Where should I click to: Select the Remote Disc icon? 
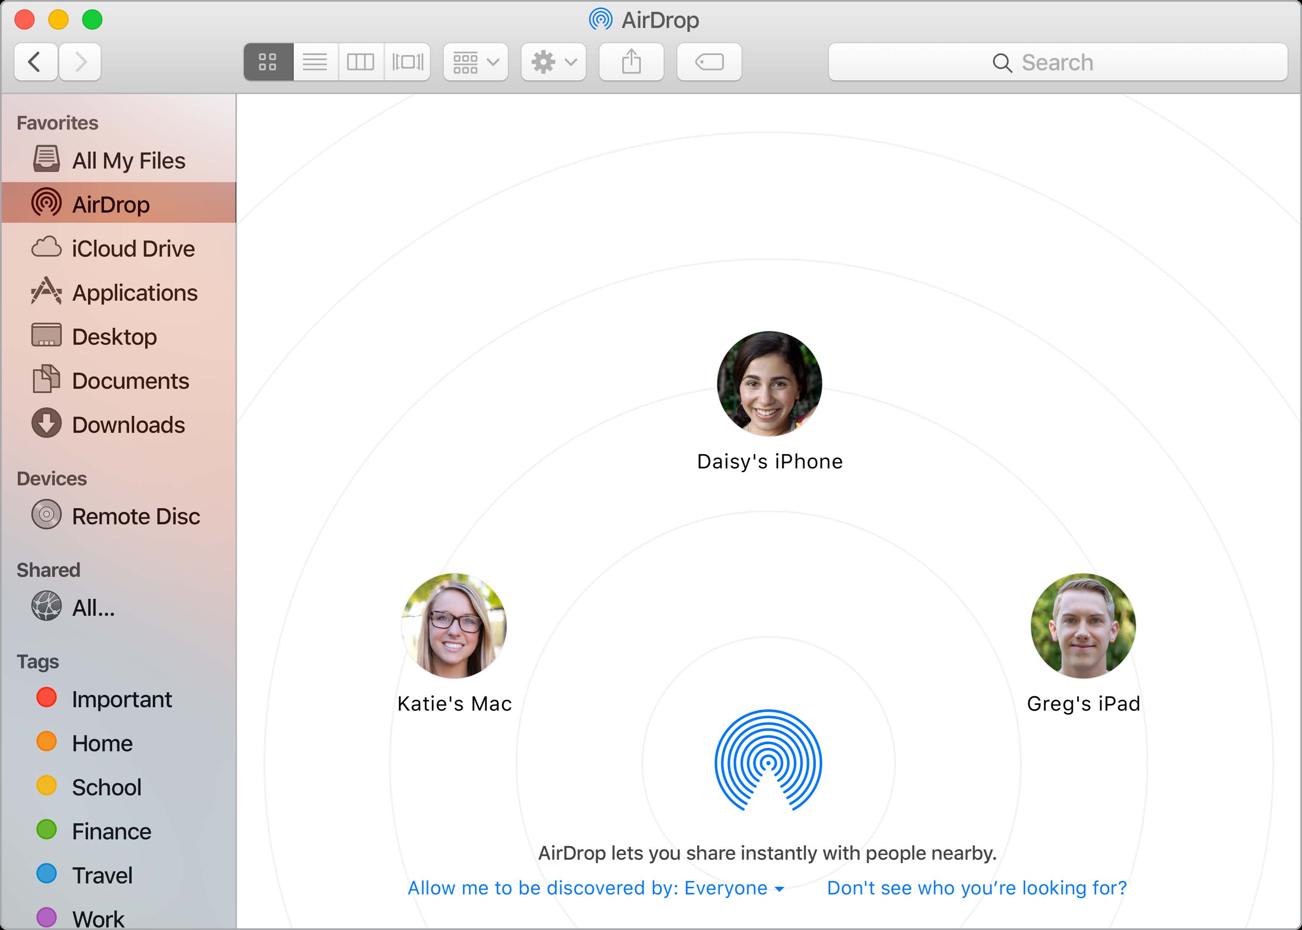point(47,515)
